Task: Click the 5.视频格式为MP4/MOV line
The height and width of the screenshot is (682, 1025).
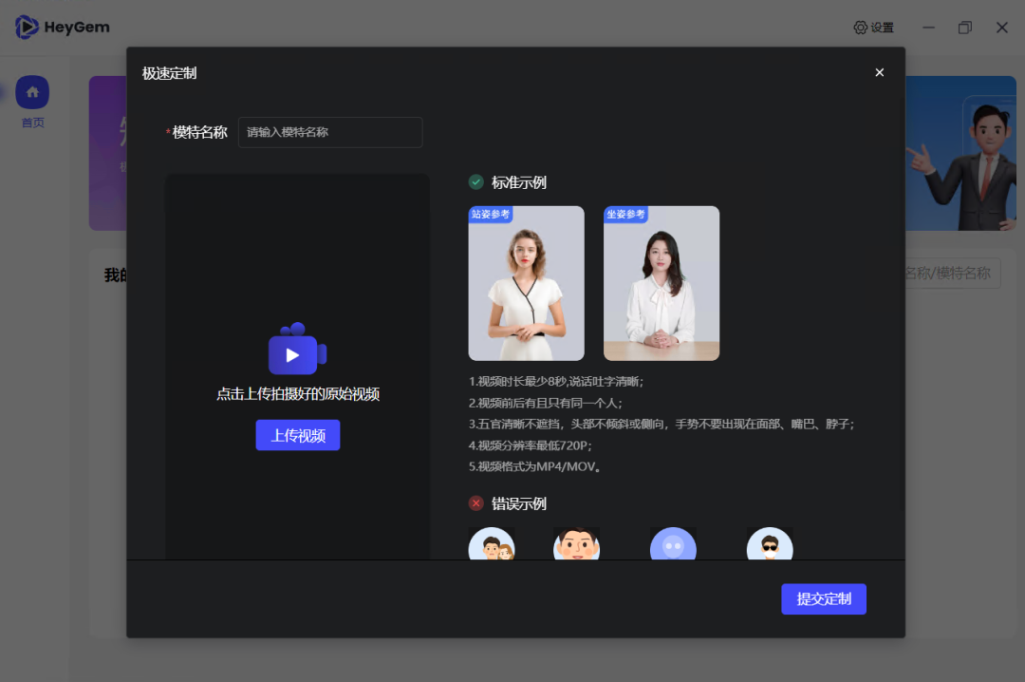Action: point(534,466)
